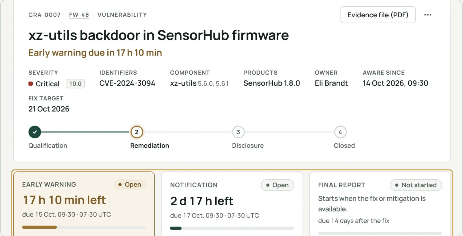
Task: Click '17 h 10 min left' countdown
Action: (64, 200)
